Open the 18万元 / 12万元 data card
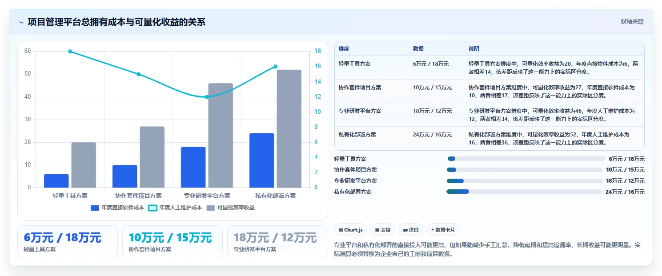 click(x=277, y=242)
